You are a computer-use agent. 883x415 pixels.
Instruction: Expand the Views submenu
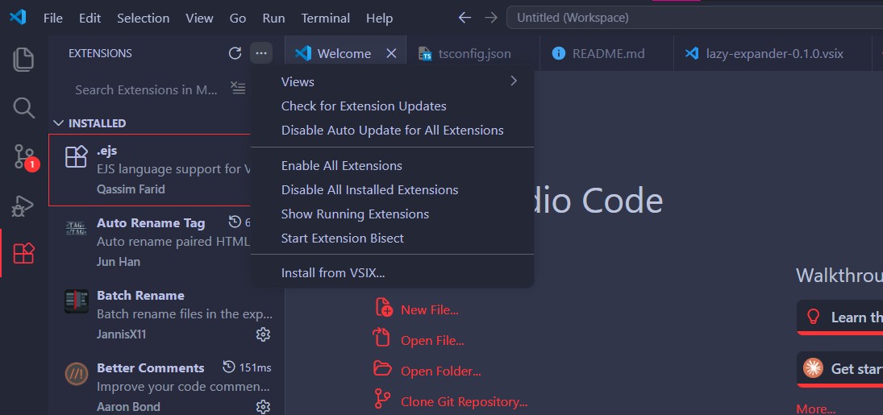click(x=393, y=81)
